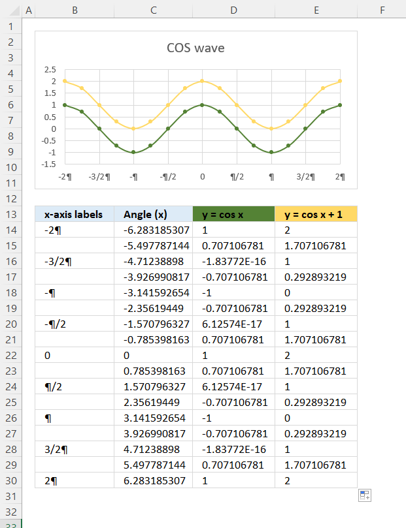Click the 'COS wave' chart title
The height and width of the screenshot is (528, 406).
[x=195, y=48]
